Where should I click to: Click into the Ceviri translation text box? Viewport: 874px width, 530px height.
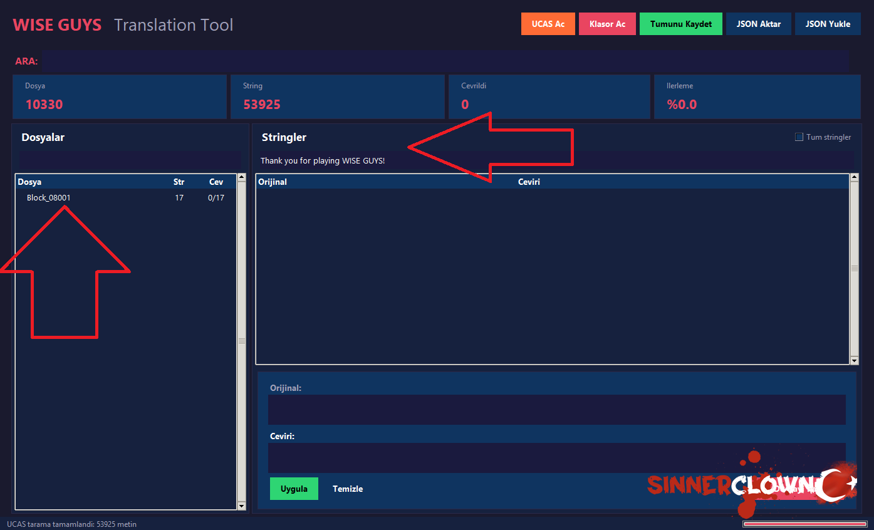pos(556,458)
